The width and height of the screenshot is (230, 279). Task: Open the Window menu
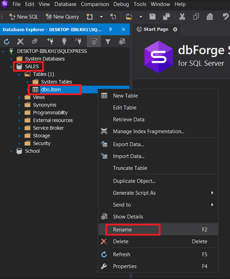tap(160, 4)
